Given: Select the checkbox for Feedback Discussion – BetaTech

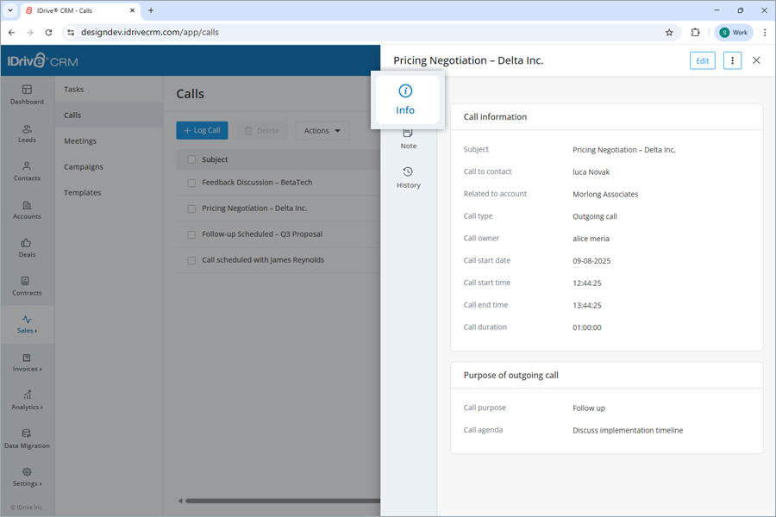Looking at the screenshot, I should click(x=191, y=182).
